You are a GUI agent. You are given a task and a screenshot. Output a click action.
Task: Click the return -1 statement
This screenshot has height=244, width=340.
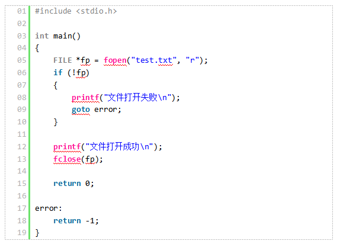pos(76,221)
